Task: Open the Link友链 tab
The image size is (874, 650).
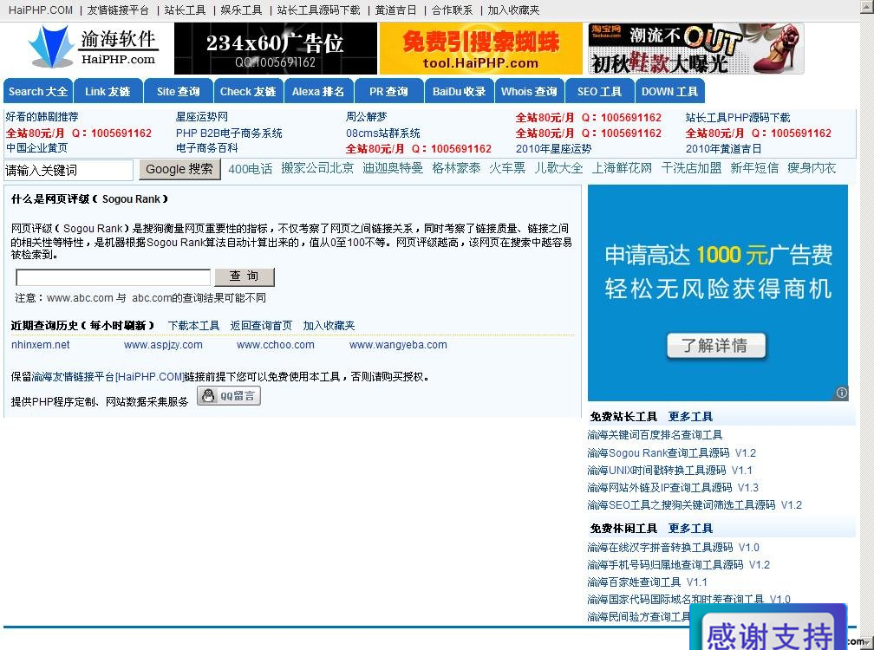Action: [108, 91]
